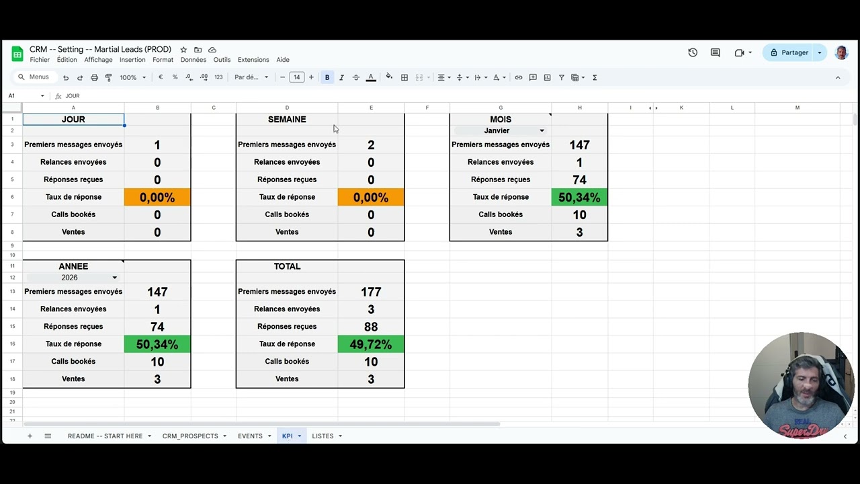Toggle bold formatting

click(x=327, y=77)
